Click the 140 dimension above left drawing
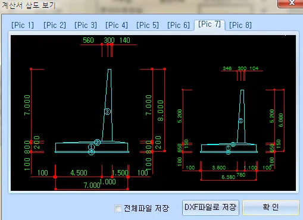303x220 pixels. (x=125, y=40)
